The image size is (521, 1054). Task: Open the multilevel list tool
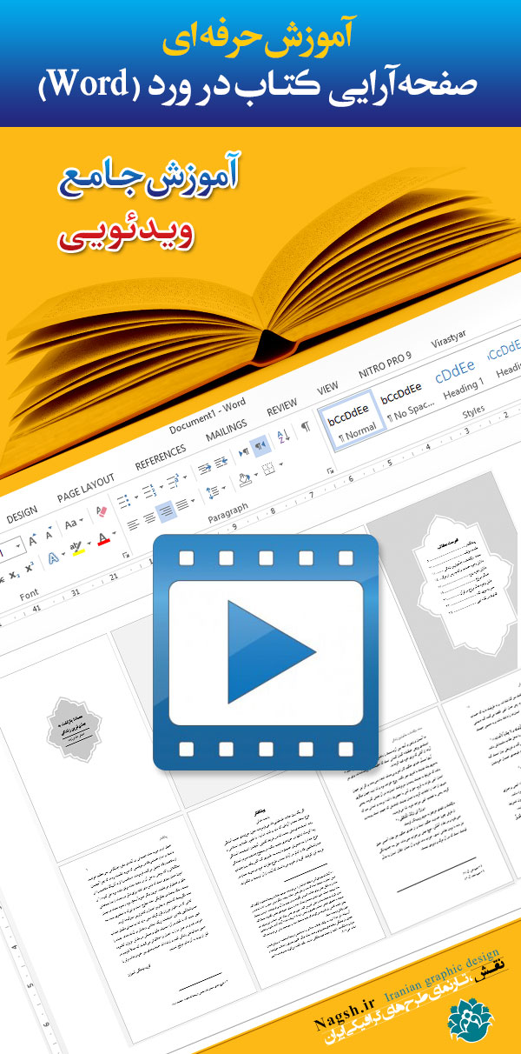[x=173, y=481]
